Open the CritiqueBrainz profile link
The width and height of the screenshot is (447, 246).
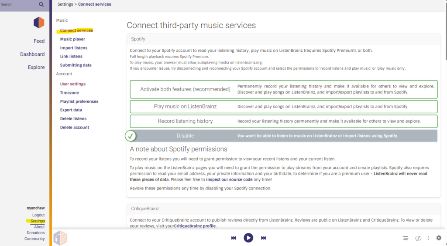(x=195, y=226)
